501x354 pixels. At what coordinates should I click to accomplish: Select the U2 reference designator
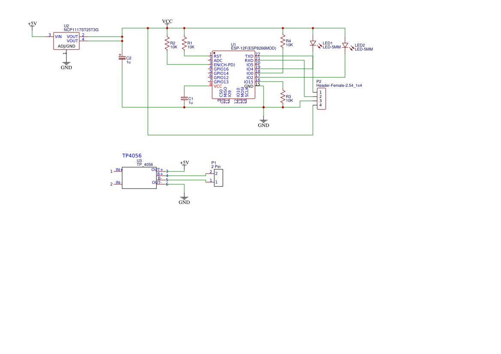coord(66,26)
